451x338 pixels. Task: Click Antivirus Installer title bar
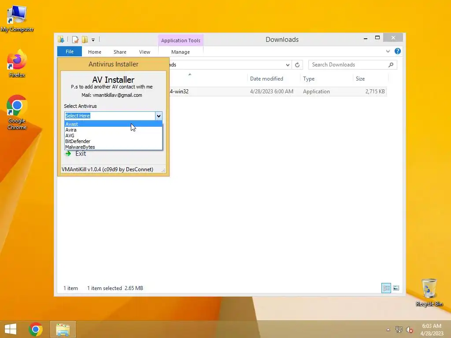pos(113,64)
